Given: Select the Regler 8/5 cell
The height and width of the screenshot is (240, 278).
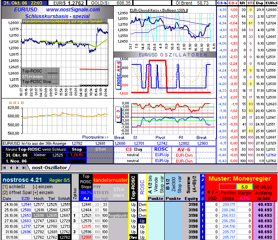Looking at the screenshot, I should point(59,180).
